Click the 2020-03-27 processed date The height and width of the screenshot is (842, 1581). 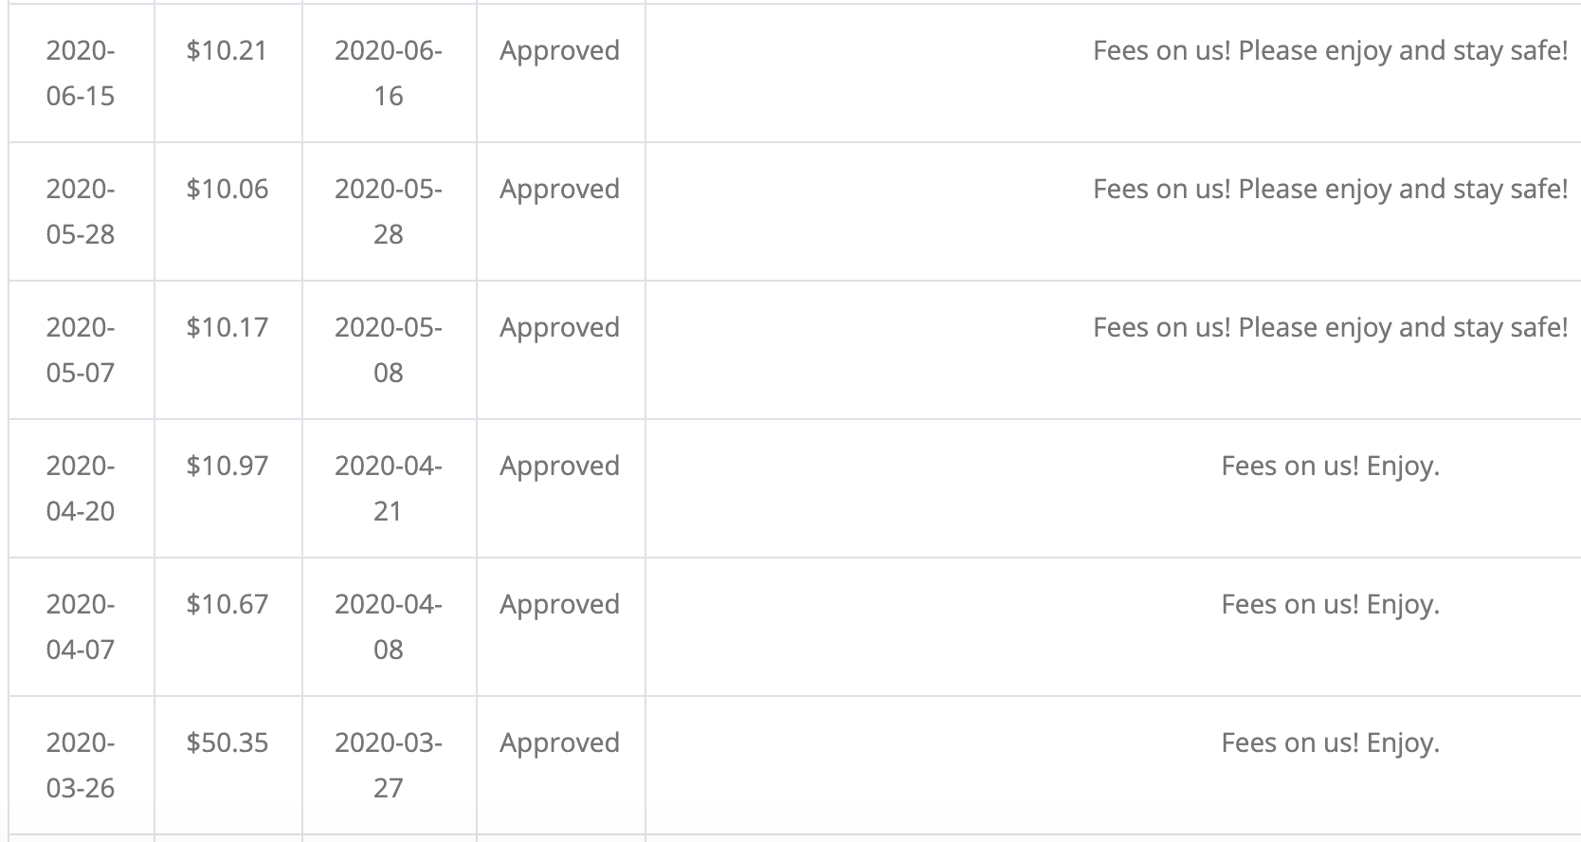(x=389, y=765)
